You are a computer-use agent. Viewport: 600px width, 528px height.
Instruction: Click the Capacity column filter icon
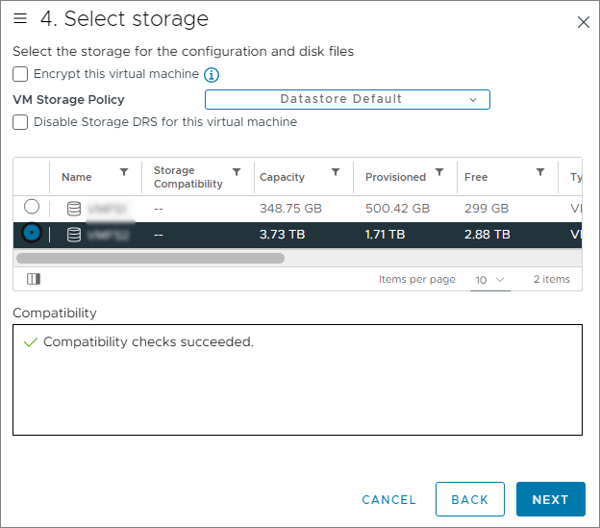(x=336, y=173)
